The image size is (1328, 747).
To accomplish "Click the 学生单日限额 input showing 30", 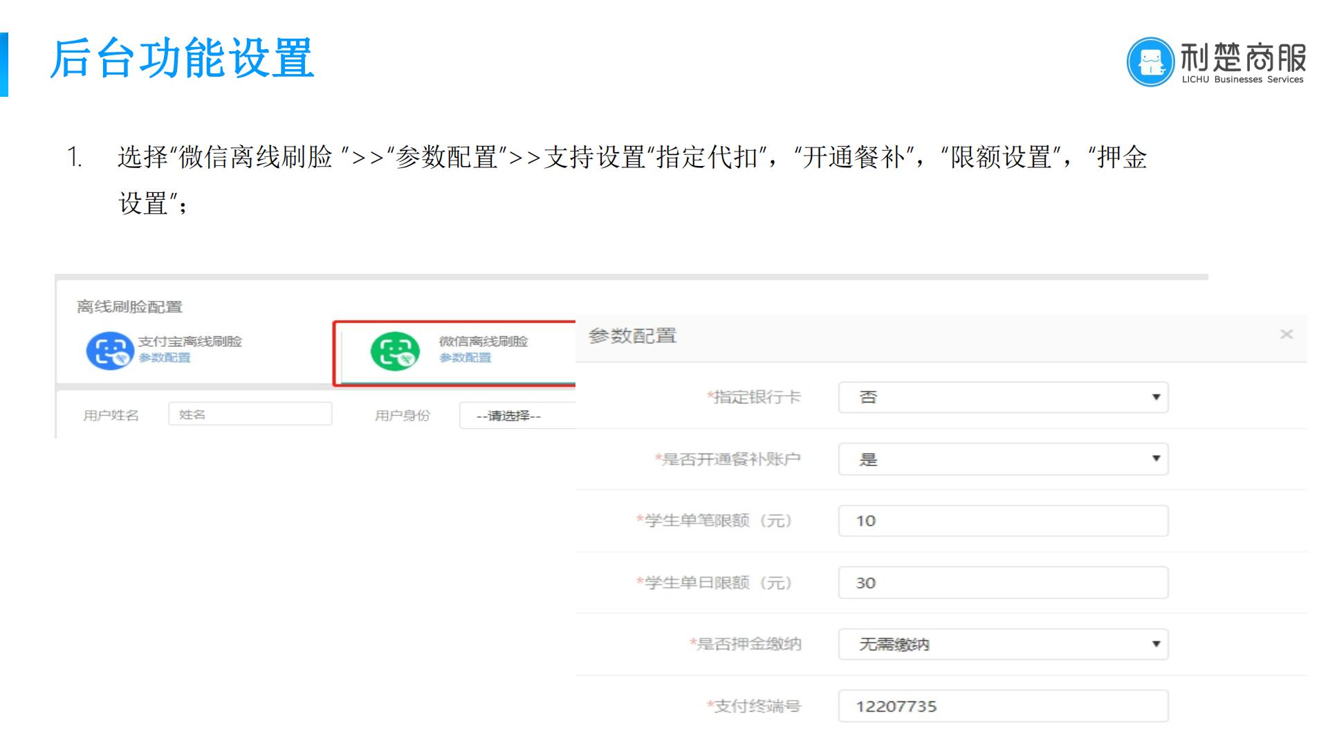I will (x=1003, y=582).
